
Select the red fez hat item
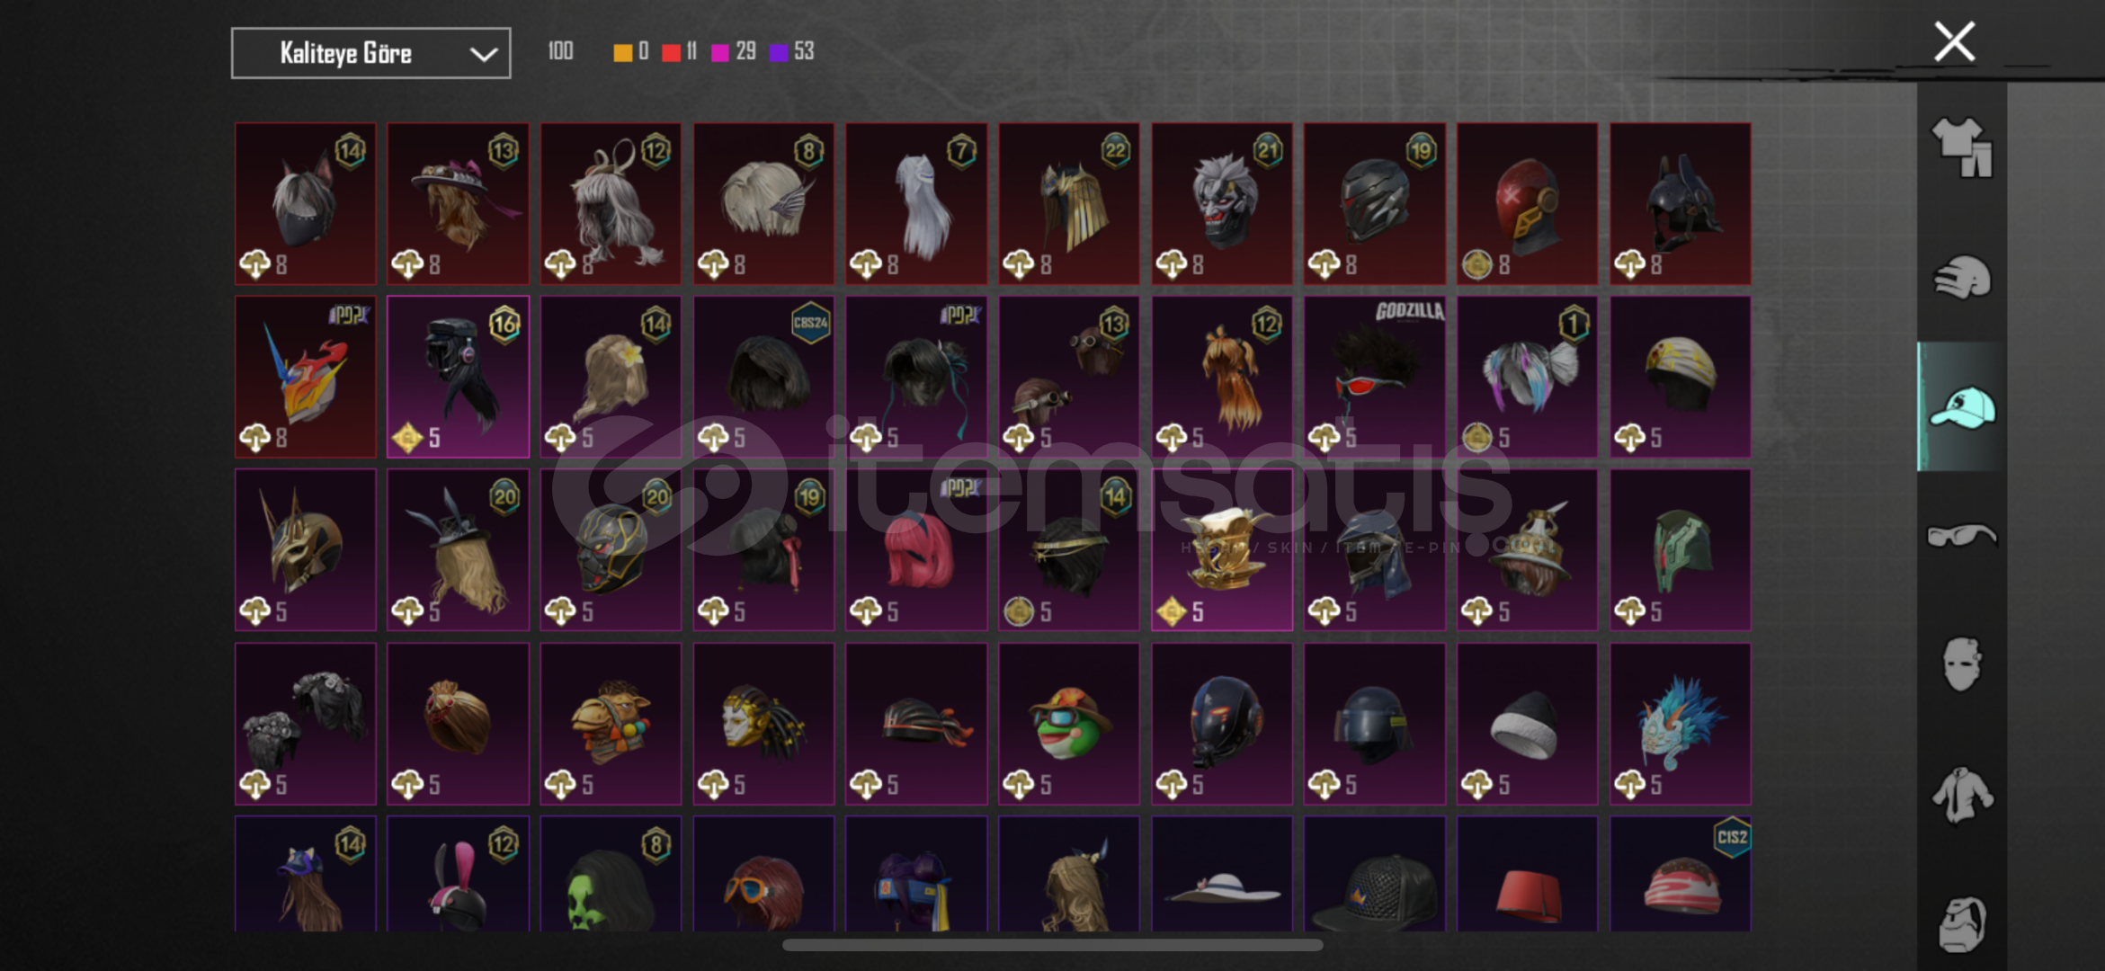1527,874
